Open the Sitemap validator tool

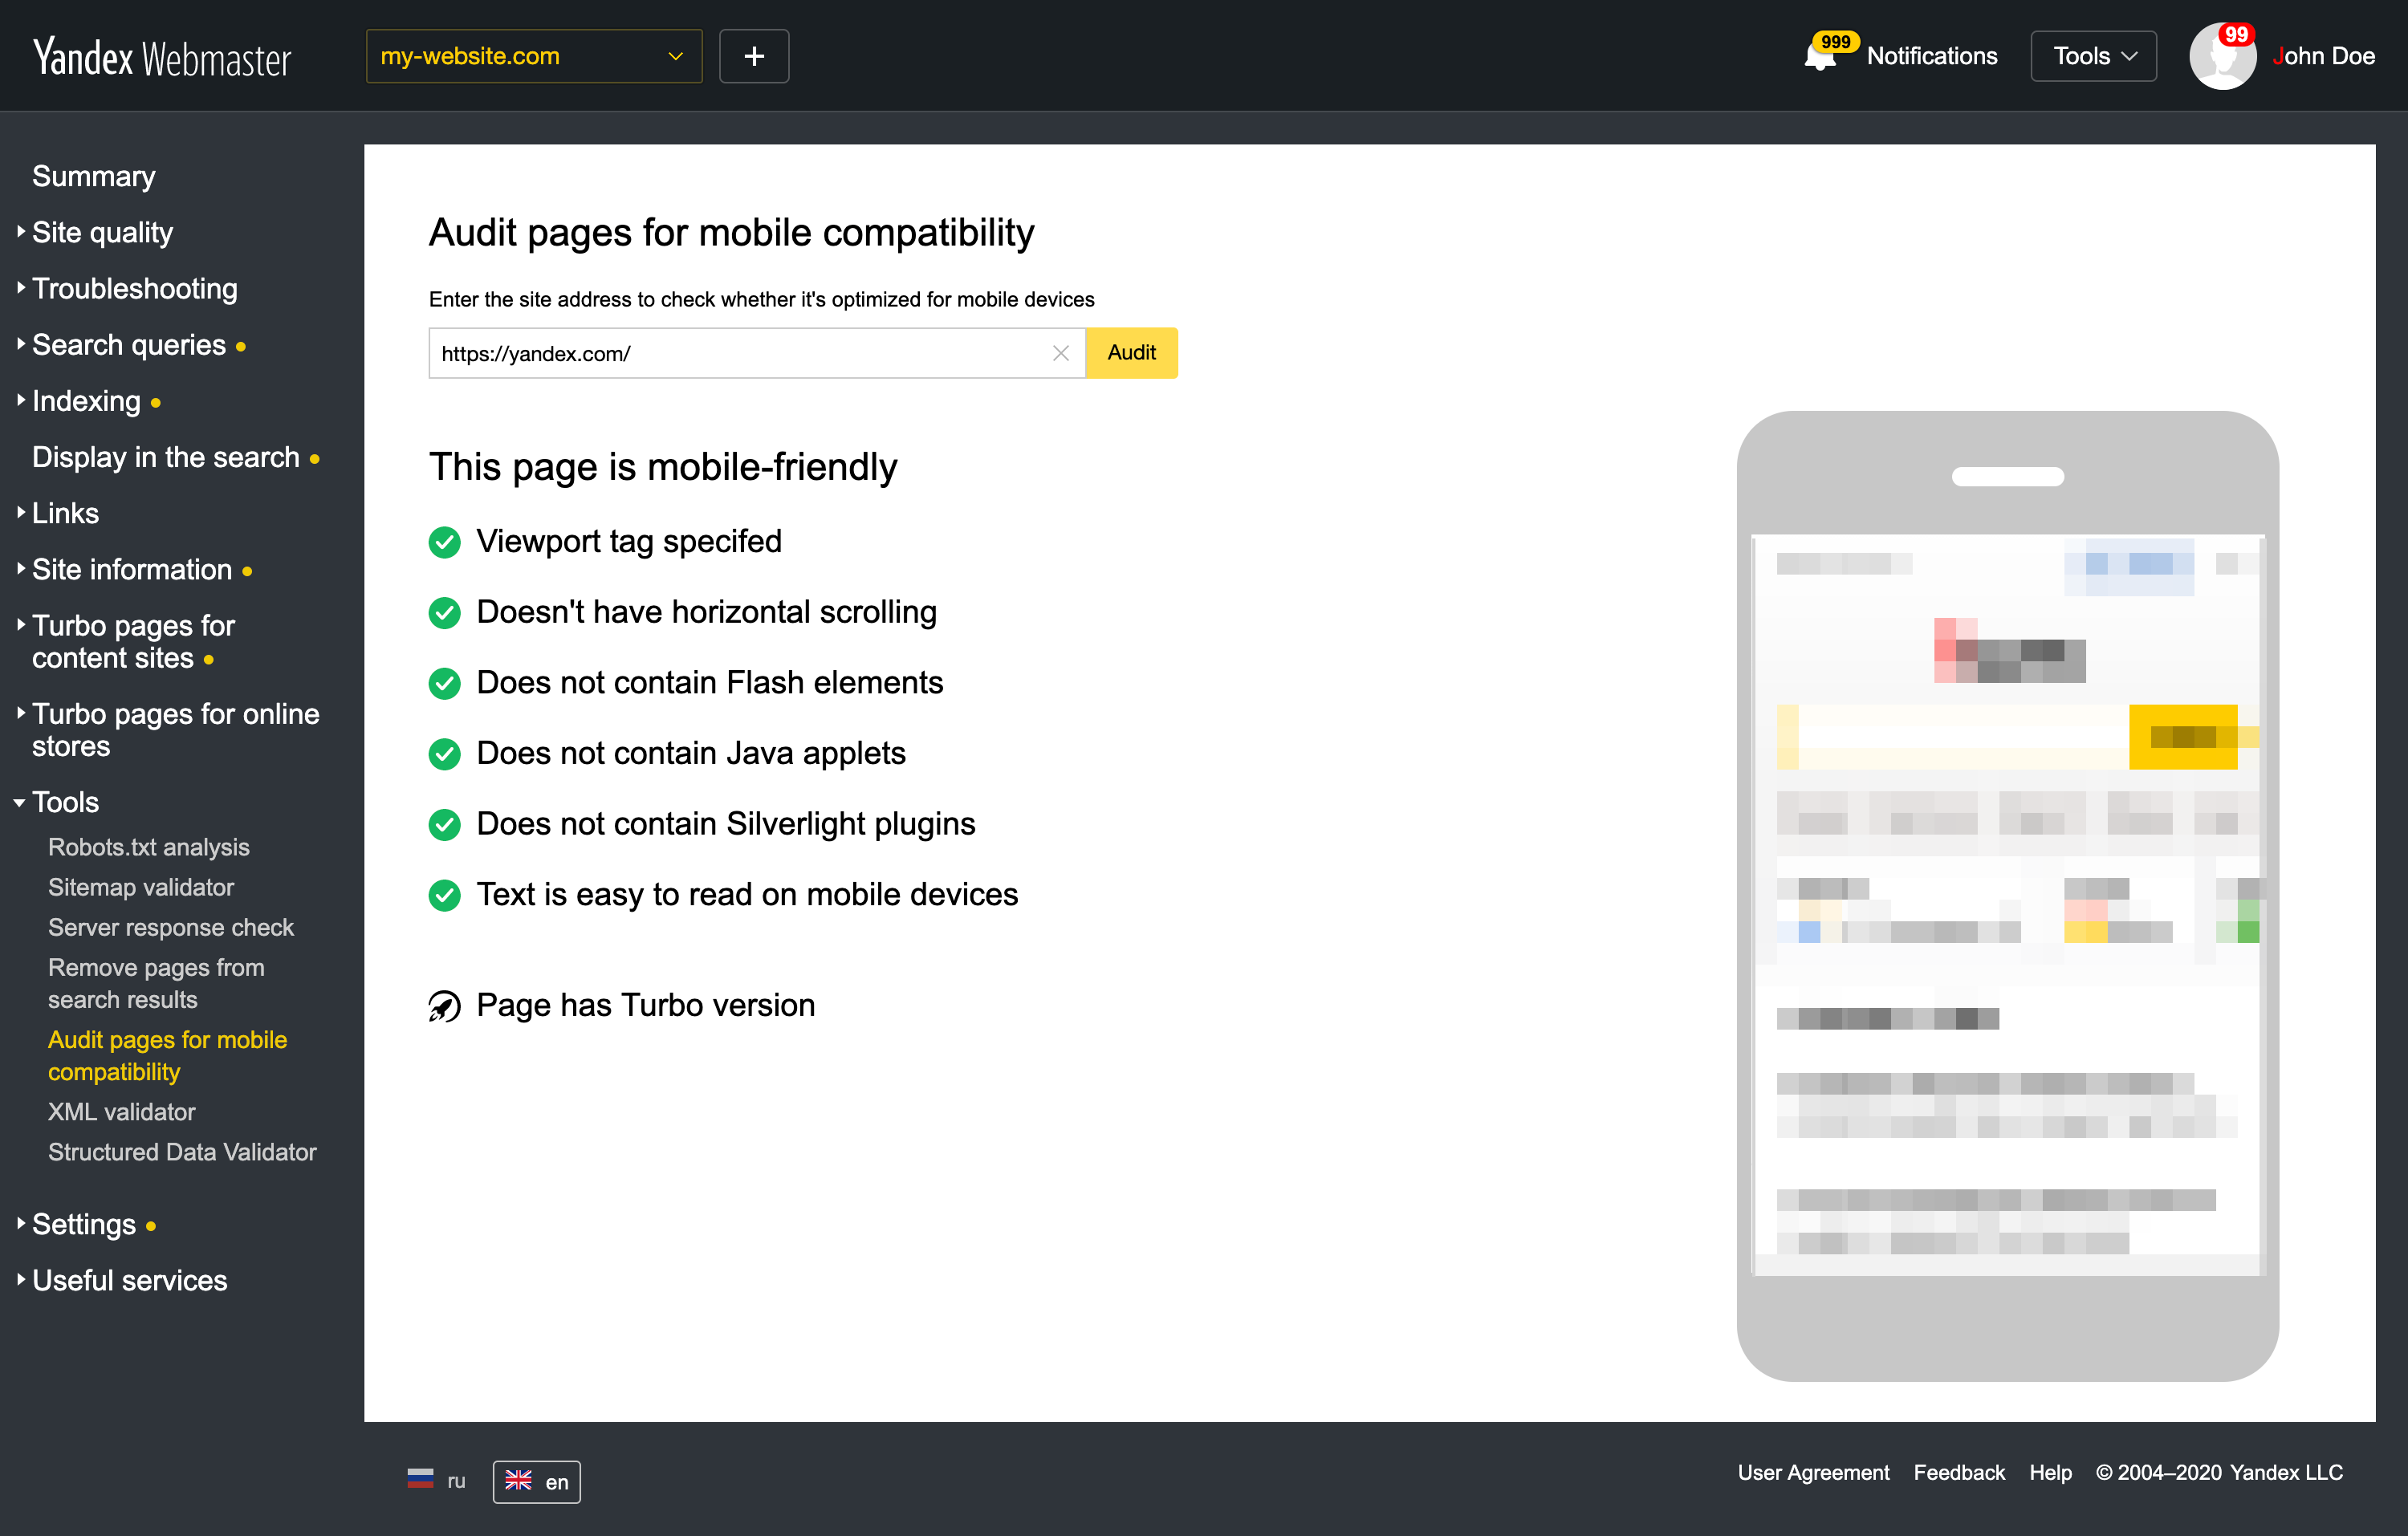click(140, 887)
